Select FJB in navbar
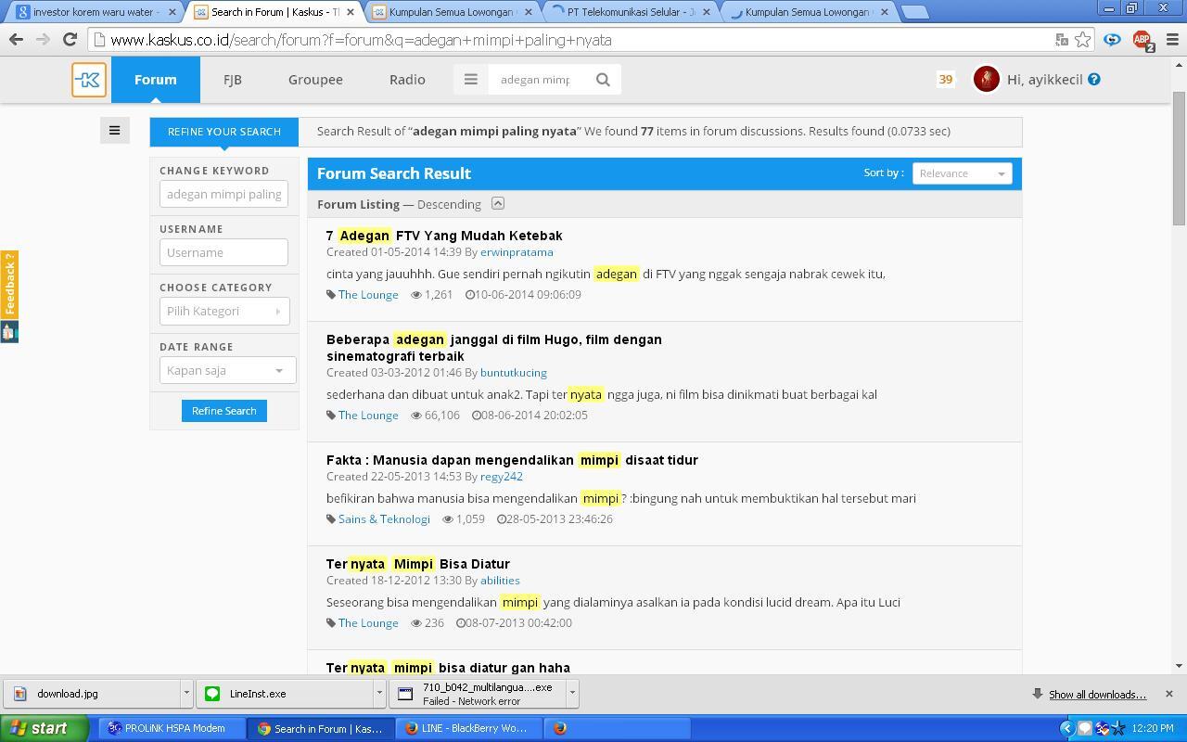This screenshot has height=742, width=1187. (233, 80)
